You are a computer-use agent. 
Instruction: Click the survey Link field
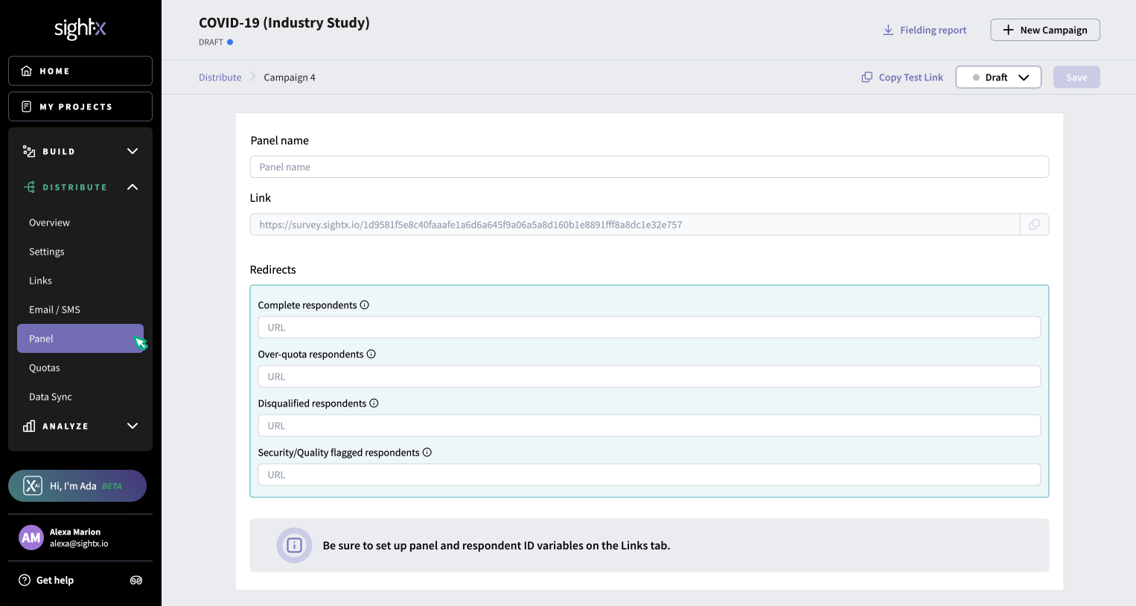coord(634,225)
